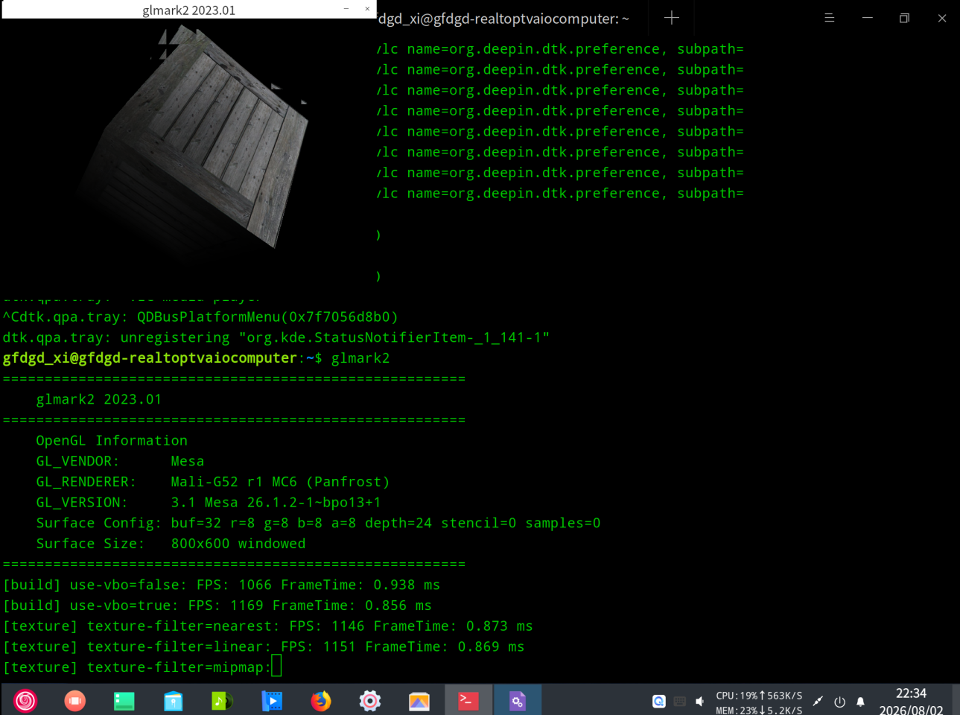Click the 'use-vbo=true: FPS: 1169' result line
960x715 pixels.
pos(217,606)
